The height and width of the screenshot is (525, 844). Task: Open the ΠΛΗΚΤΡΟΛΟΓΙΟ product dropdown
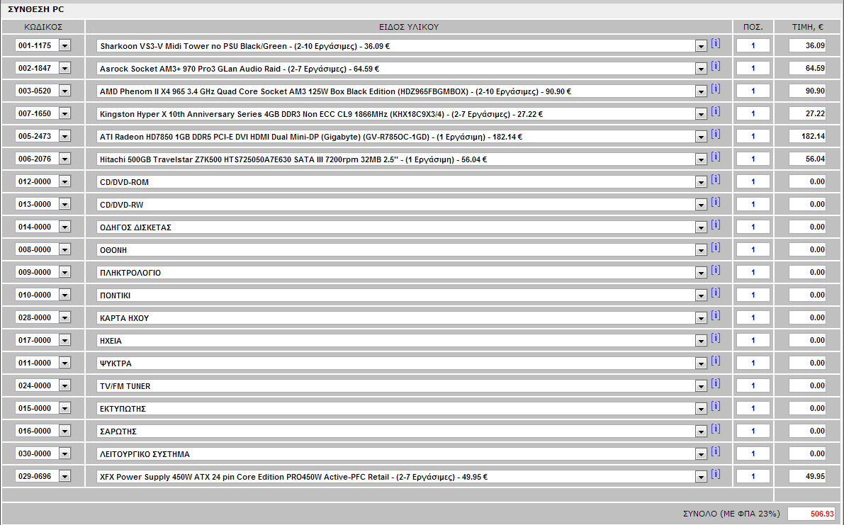[x=701, y=273]
